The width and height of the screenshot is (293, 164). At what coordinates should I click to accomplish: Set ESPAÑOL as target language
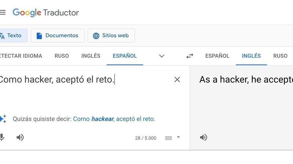tap(217, 56)
